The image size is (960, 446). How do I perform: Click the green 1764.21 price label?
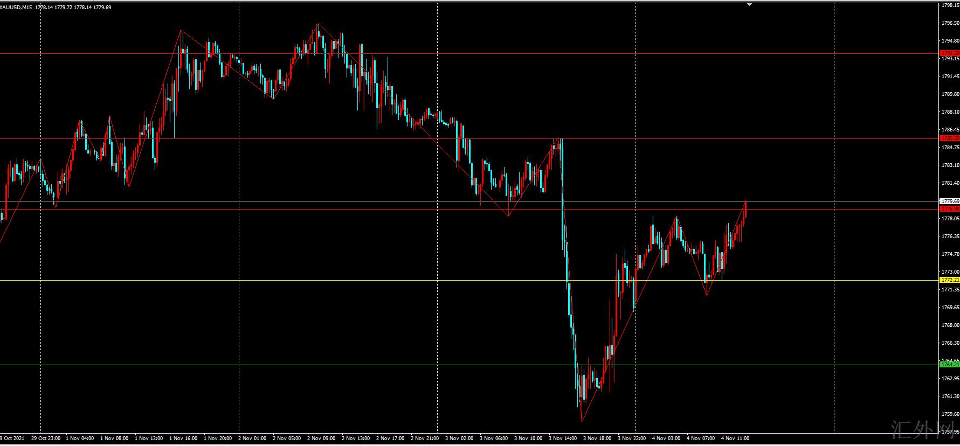950,365
